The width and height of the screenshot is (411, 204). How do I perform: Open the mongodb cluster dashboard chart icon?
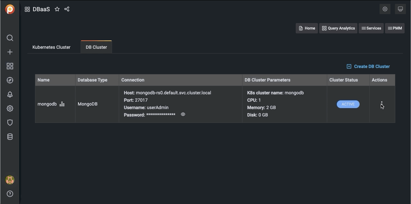point(62,104)
